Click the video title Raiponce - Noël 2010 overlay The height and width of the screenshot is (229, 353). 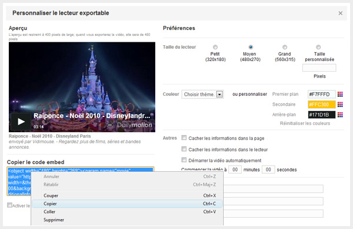tap(92, 116)
